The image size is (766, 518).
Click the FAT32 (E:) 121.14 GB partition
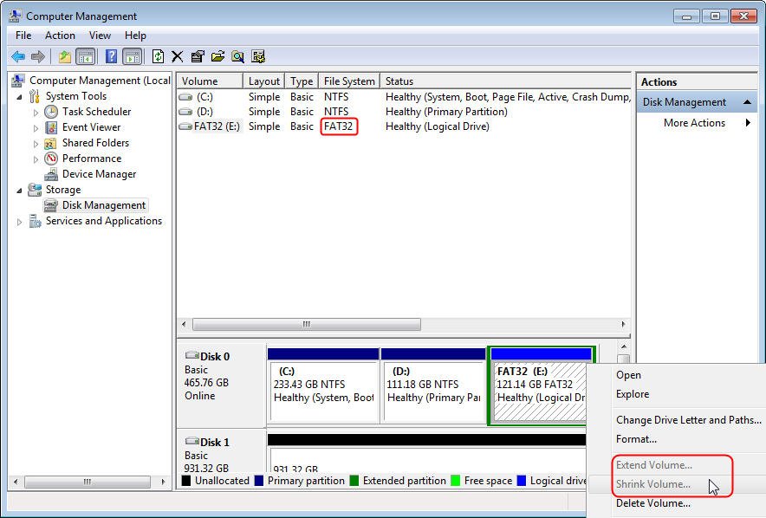(x=538, y=385)
